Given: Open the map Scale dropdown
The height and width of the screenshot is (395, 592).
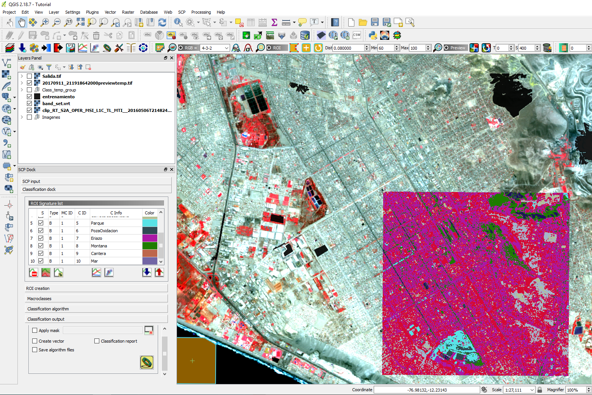Looking at the screenshot, I should click(x=532, y=390).
